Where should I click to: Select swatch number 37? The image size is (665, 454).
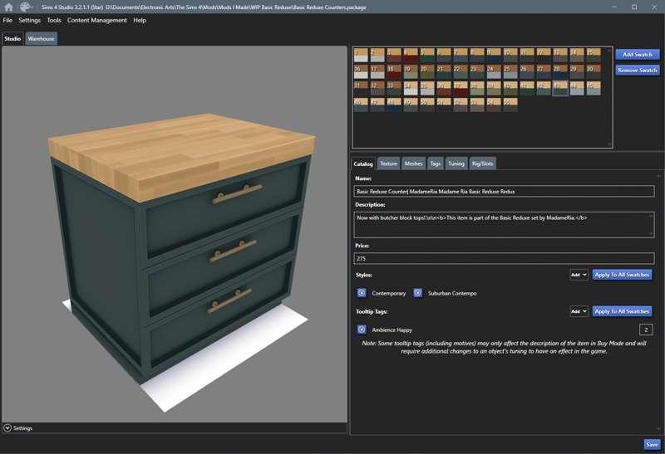point(461,88)
